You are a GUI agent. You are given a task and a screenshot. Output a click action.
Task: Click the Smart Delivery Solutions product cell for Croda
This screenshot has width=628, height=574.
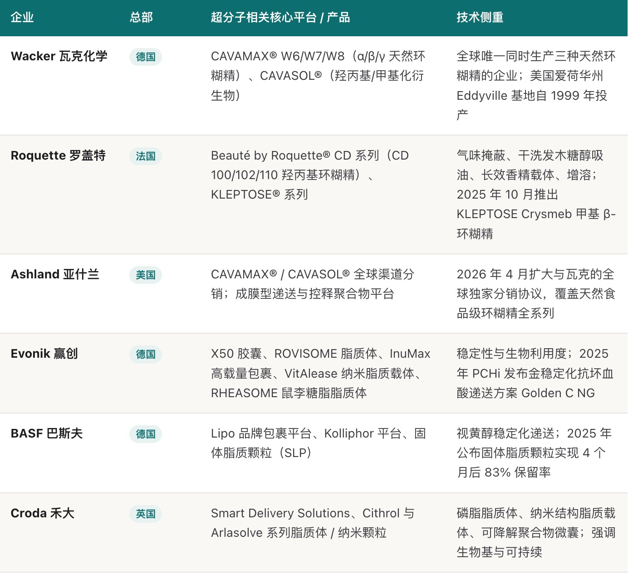tap(313, 523)
